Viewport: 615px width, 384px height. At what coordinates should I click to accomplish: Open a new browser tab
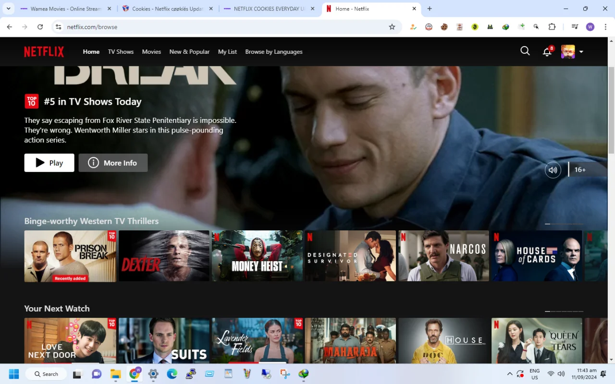coord(430,9)
